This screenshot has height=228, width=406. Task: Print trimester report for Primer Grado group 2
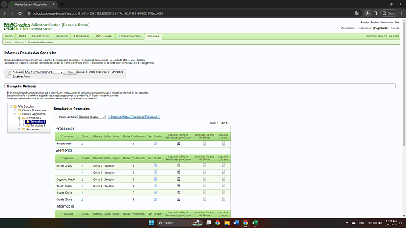pos(178,165)
